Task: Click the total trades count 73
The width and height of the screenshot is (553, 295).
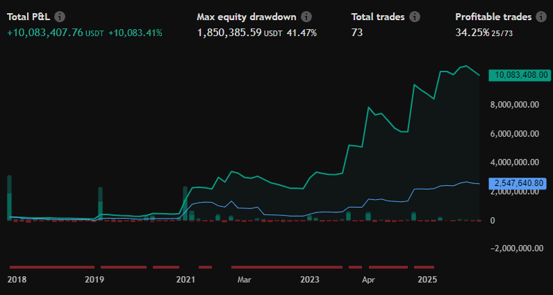Action: [358, 33]
